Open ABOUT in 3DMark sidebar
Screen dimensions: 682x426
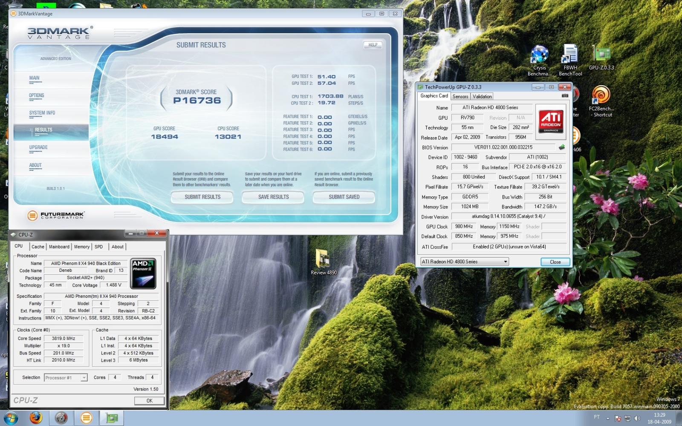point(35,166)
